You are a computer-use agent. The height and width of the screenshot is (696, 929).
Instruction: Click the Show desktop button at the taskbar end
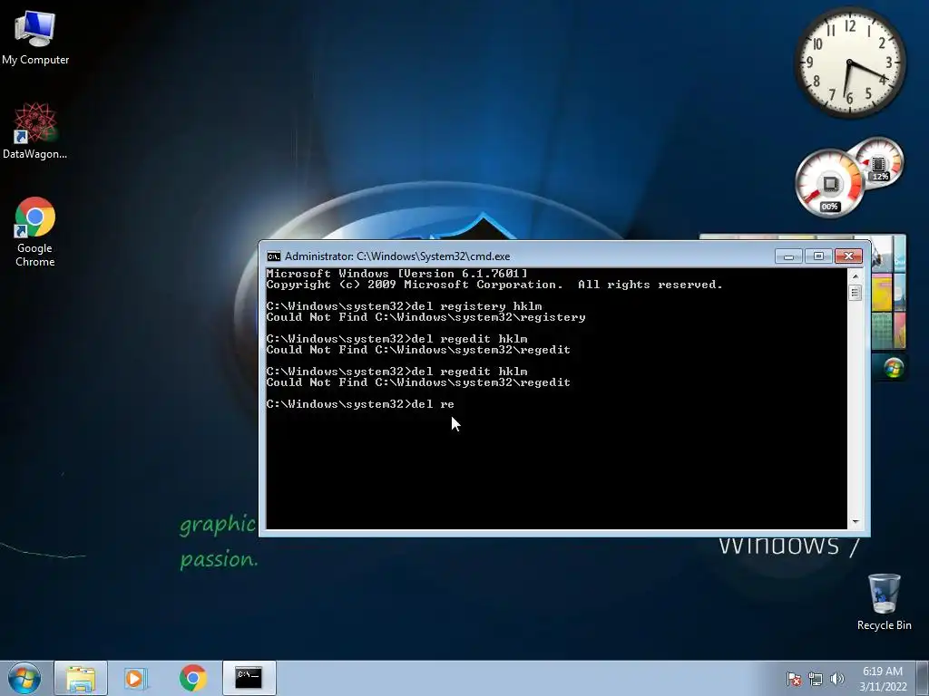[x=924, y=678]
